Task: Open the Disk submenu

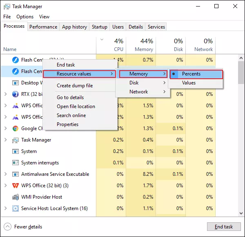Action: (143, 83)
